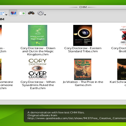Open the binoculars find tool
This screenshot has width=126, height=126.
tap(31, 13)
